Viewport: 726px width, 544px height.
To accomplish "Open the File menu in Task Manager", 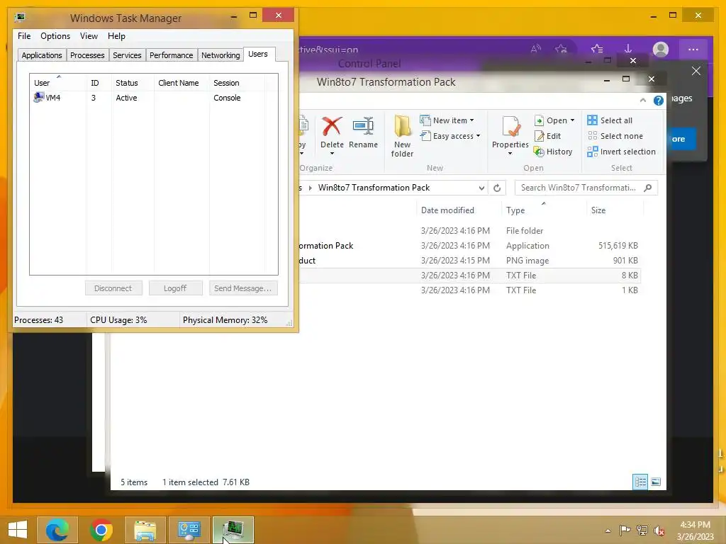I will 24,36.
